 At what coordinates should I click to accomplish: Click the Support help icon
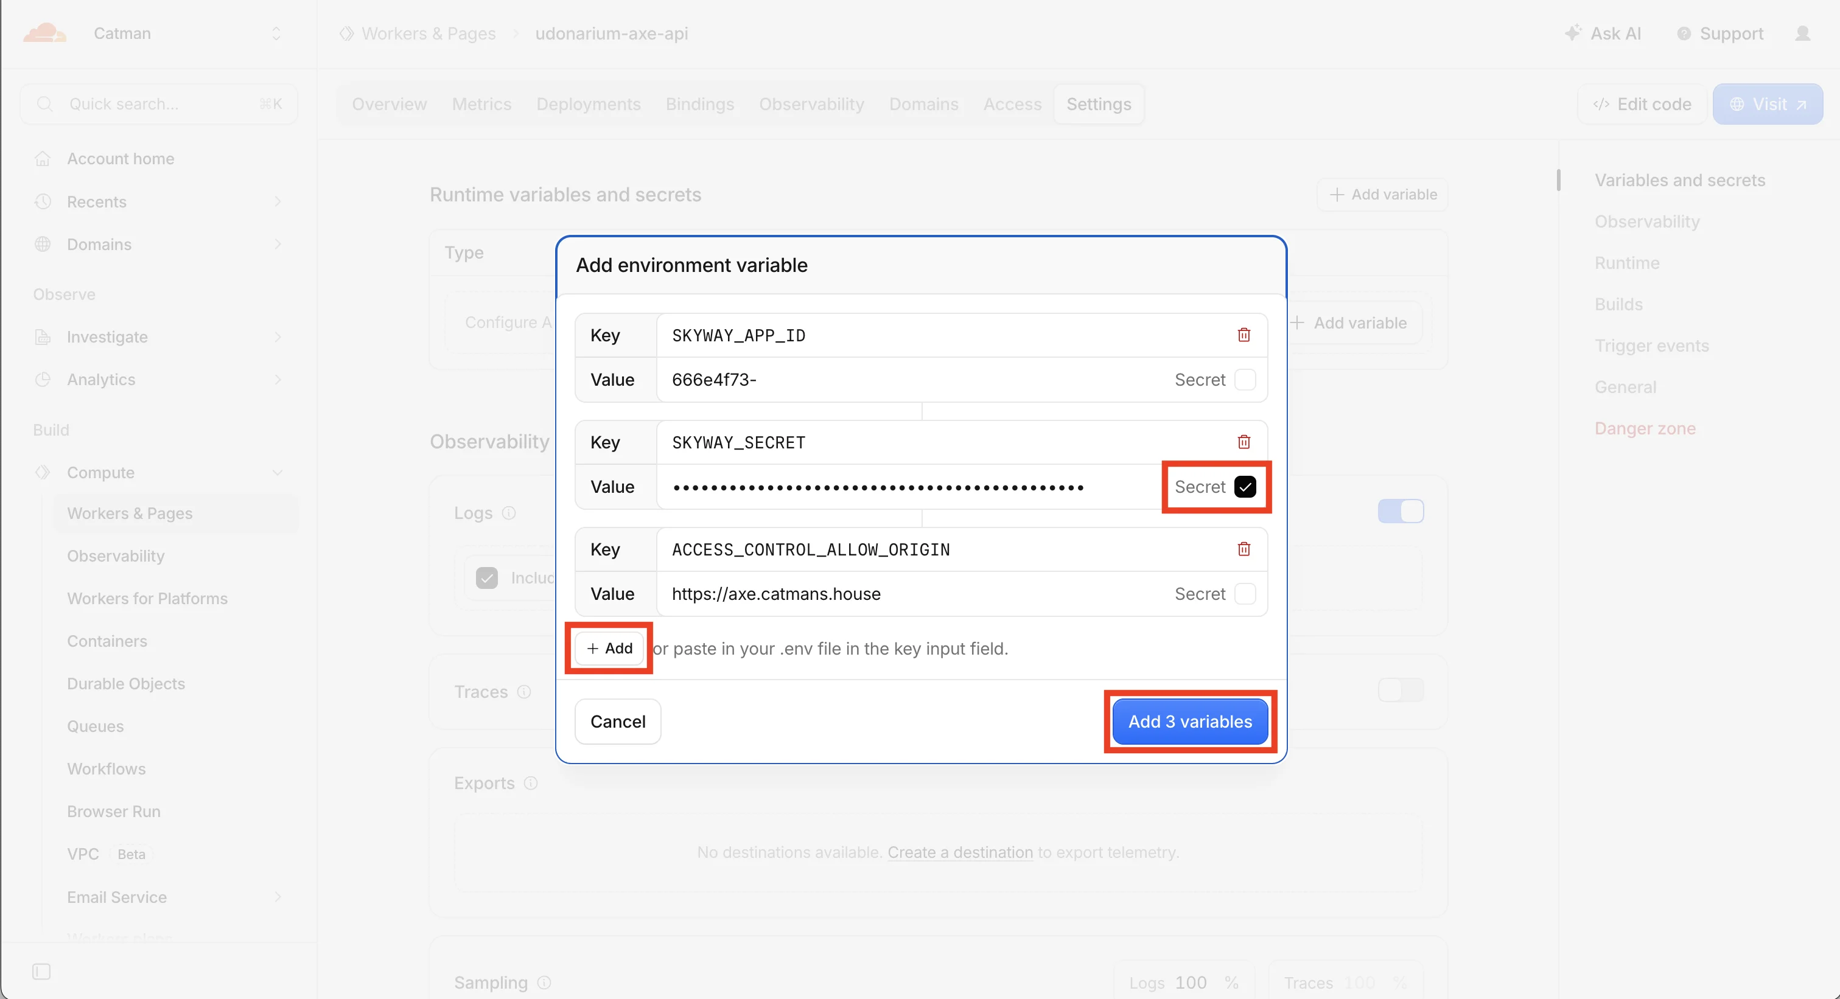(1684, 33)
